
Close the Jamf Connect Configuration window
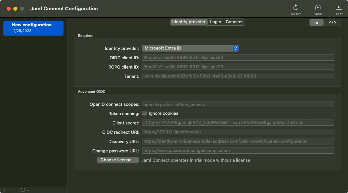point(9,9)
